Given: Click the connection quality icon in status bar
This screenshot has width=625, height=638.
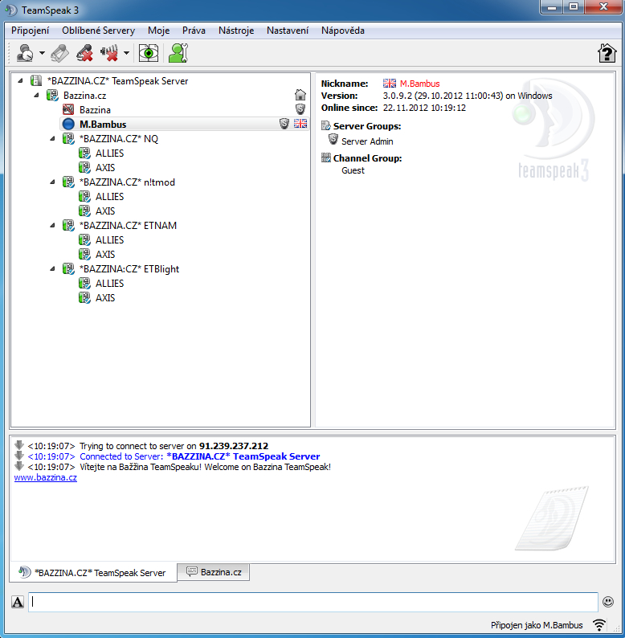Looking at the screenshot, I should tap(599, 624).
